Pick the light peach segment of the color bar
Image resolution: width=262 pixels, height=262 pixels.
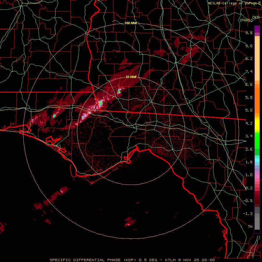pyautogui.click(x=257, y=60)
